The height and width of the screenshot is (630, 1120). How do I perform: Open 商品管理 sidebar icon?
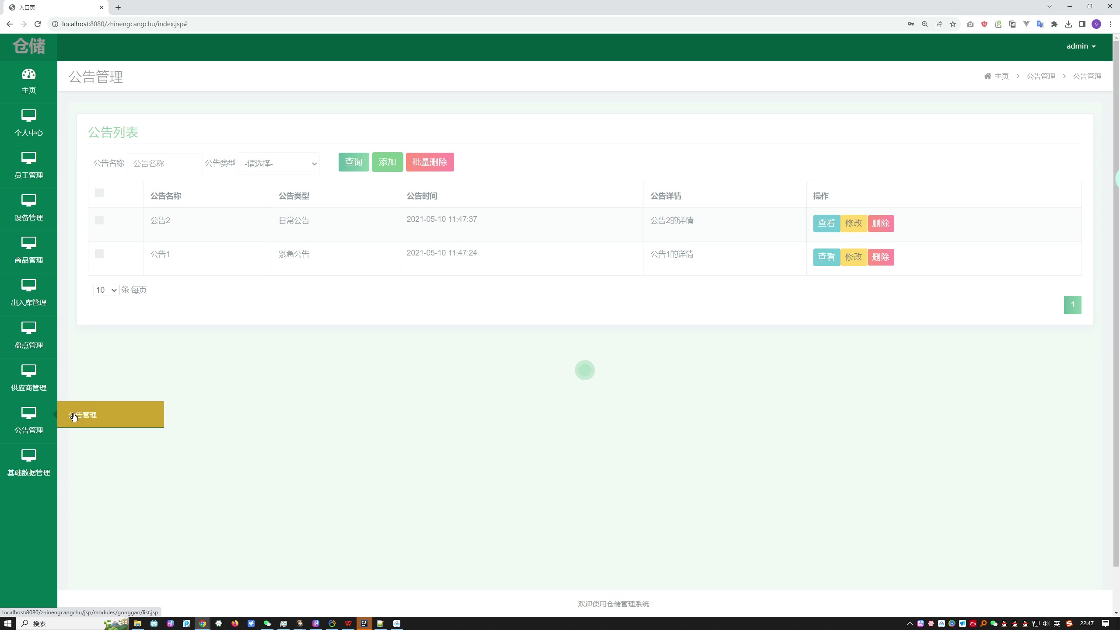pyautogui.click(x=28, y=243)
